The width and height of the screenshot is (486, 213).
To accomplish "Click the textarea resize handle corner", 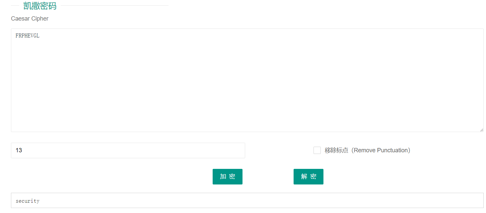I will click(481, 130).
